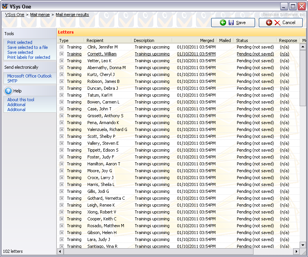
Task: Select recipient Cooper, Keith C
Action: pyautogui.click(x=102, y=219)
